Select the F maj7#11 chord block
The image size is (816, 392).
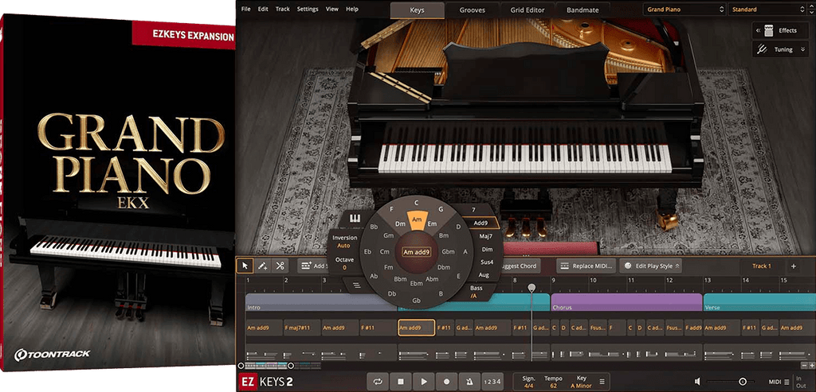coord(301,328)
